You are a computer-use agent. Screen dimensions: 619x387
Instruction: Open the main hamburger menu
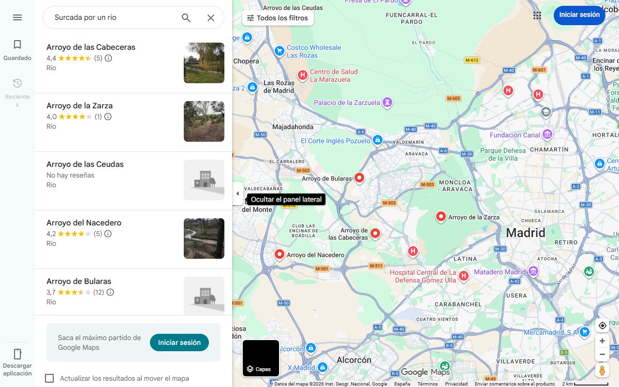(x=17, y=17)
